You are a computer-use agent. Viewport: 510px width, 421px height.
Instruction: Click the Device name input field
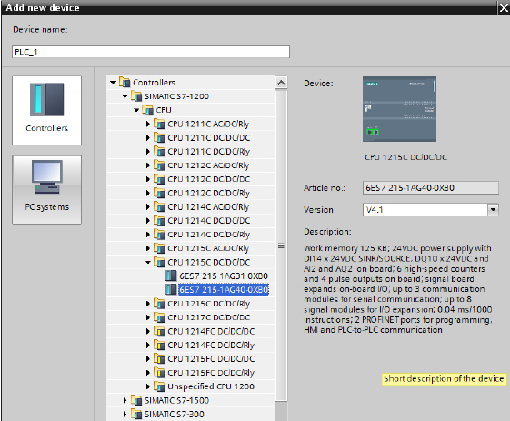coord(151,52)
